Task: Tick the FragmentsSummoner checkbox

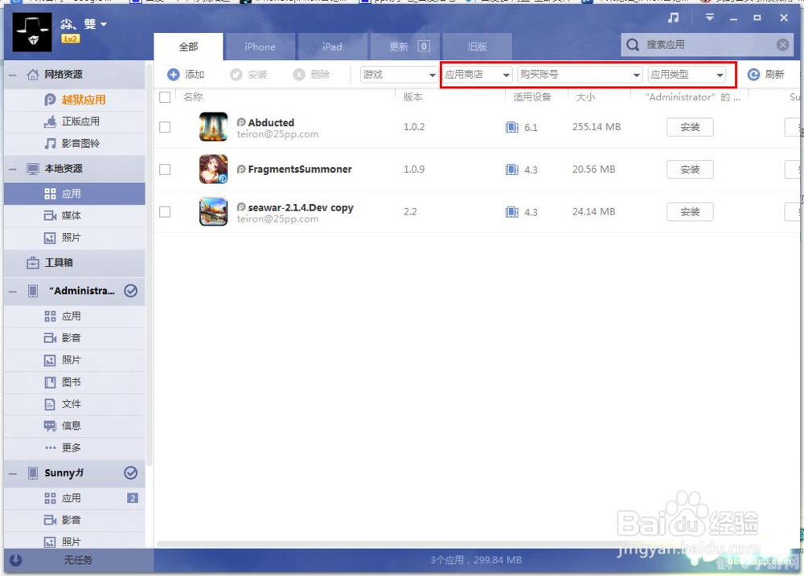Action: click(165, 170)
